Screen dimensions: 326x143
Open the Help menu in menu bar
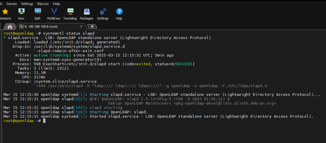tap(57, 4)
